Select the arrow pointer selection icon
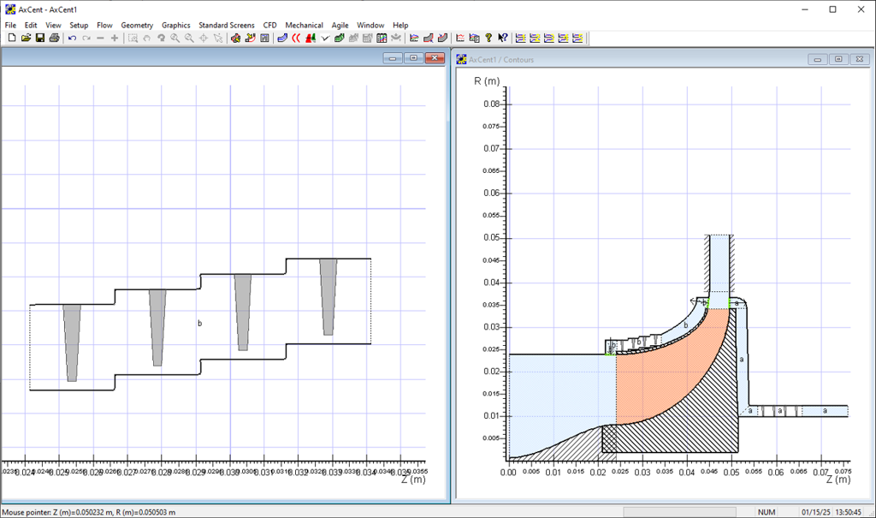 click(x=218, y=38)
